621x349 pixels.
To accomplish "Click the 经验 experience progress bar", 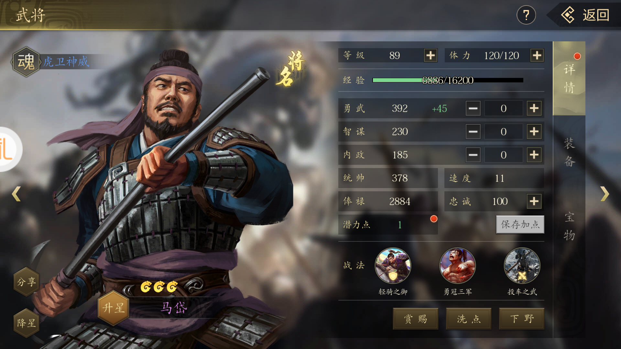I will tap(448, 80).
